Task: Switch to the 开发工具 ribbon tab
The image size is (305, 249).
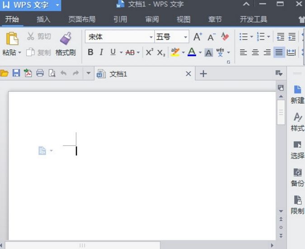Action: pyautogui.click(x=253, y=19)
